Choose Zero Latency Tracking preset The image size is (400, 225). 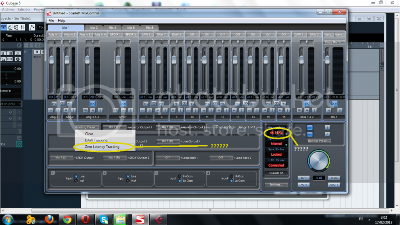pos(102,147)
